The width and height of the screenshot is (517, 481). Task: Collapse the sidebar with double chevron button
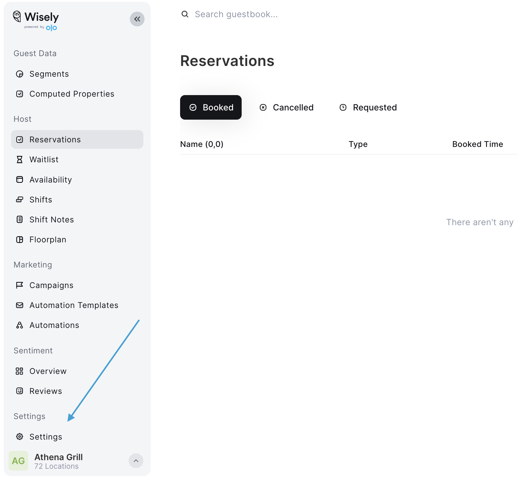pyautogui.click(x=137, y=19)
